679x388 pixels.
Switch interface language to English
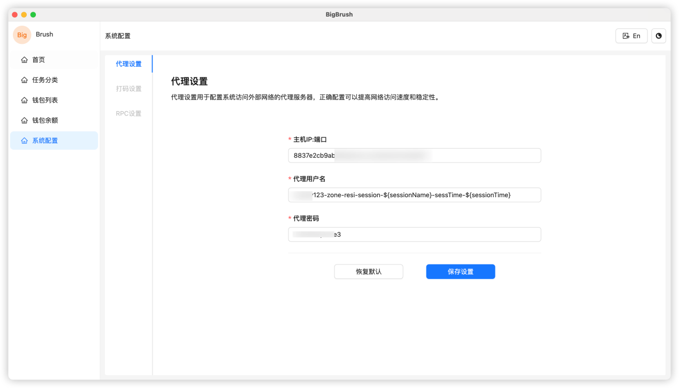(x=631, y=35)
